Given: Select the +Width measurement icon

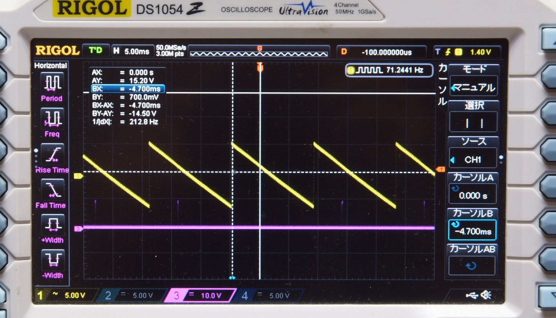Looking at the screenshot, I should [x=52, y=225].
